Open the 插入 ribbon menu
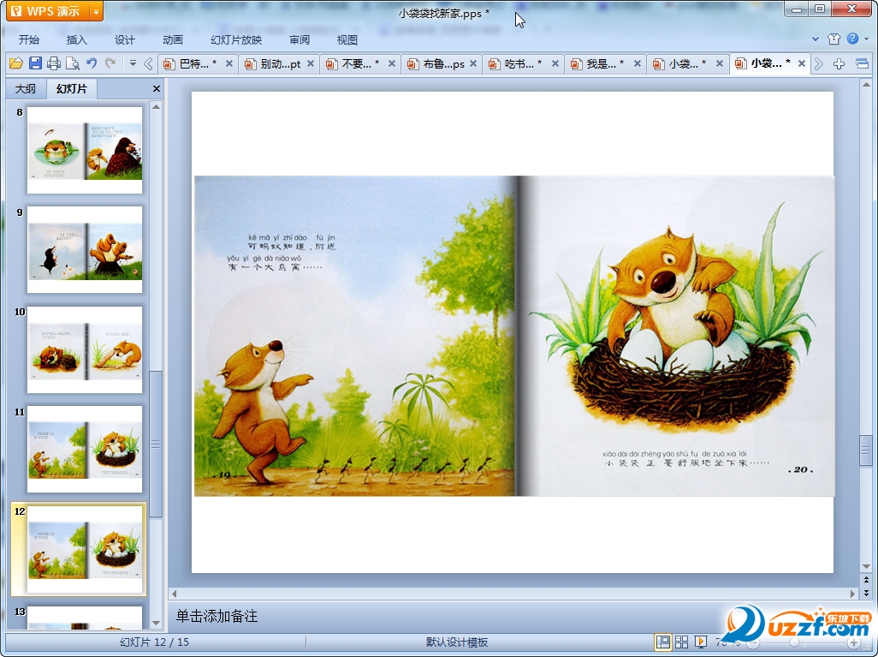The image size is (878, 657). click(x=77, y=39)
